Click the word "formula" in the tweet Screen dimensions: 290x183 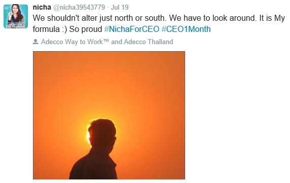pos(46,29)
